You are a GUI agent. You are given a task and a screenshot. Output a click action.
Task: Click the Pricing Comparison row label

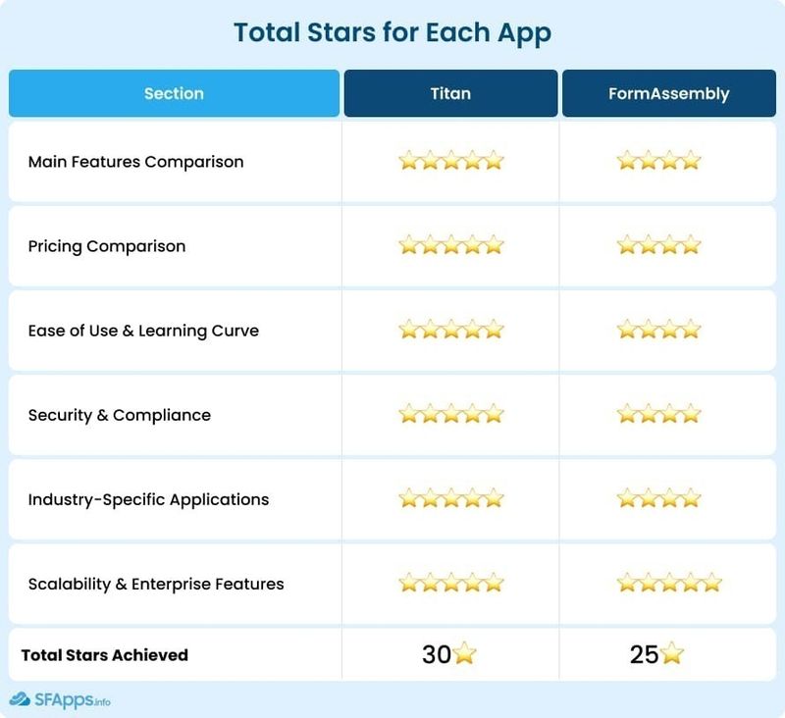[107, 246]
